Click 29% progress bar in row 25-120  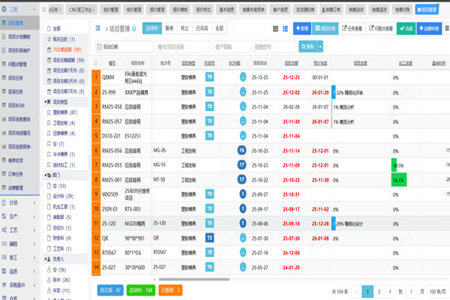[334, 223]
